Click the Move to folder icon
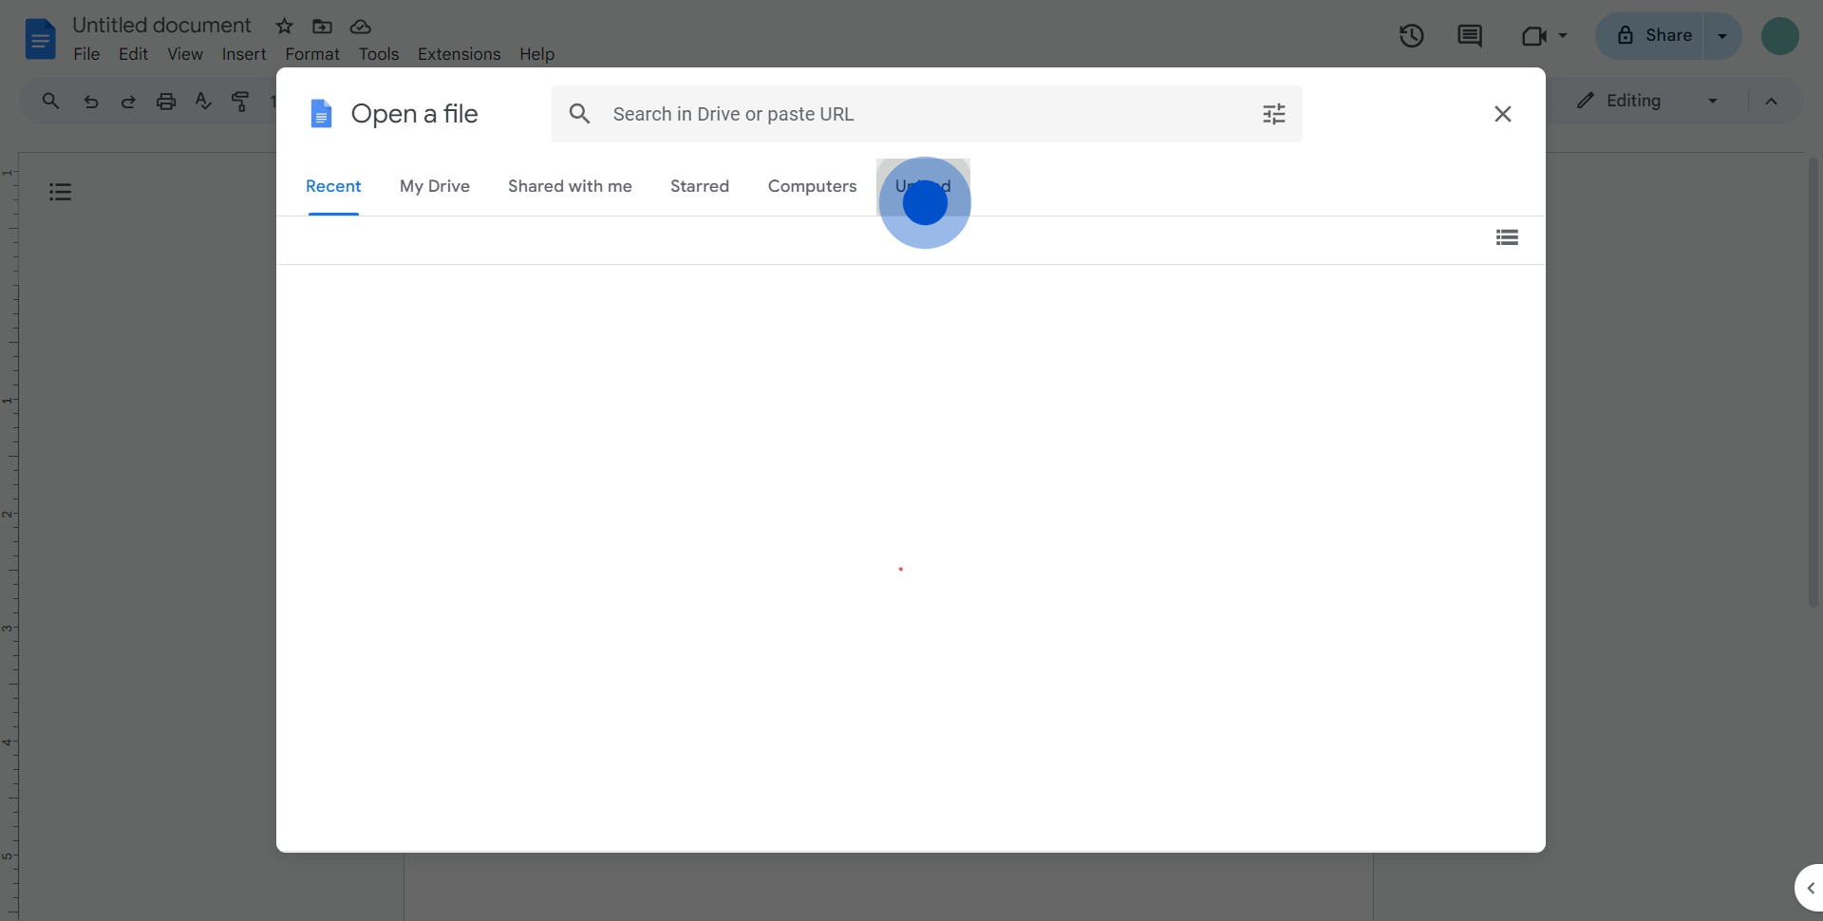1823x921 pixels. point(322,27)
